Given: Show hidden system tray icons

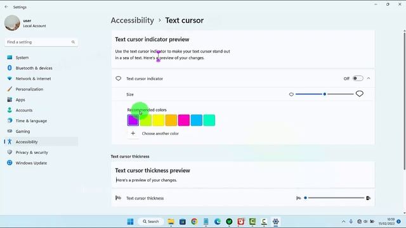Looking at the screenshot, I should (343, 222).
